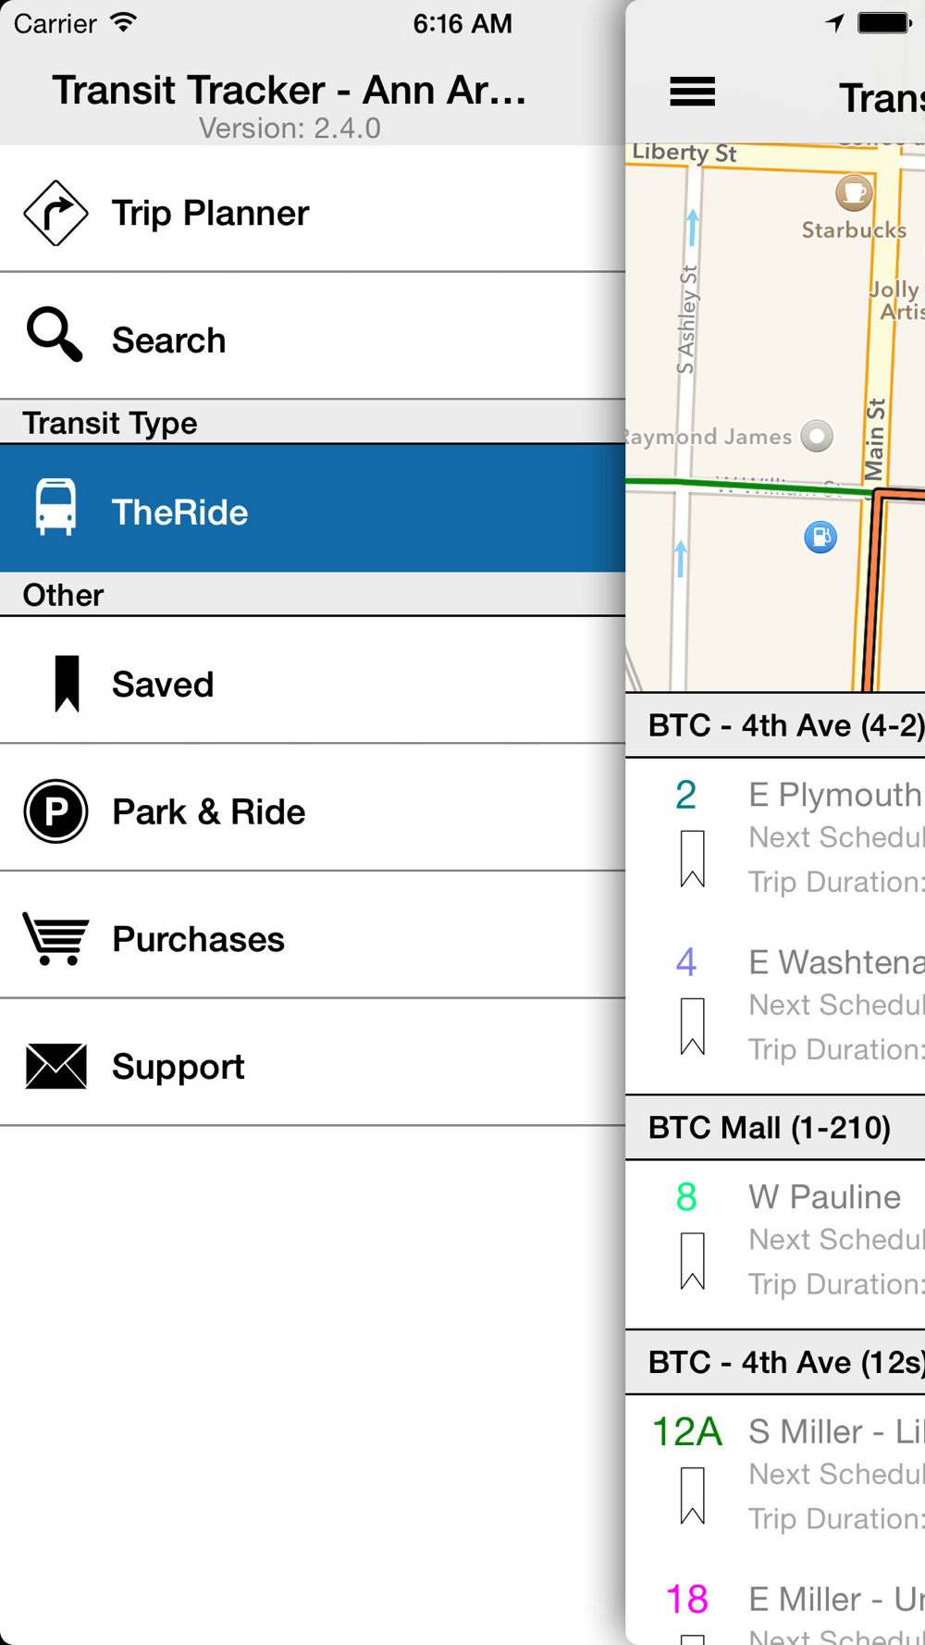Toggle bookmark for route 4 E Washtenaw
This screenshot has width=925, height=1645.
(x=692, y=1026)
